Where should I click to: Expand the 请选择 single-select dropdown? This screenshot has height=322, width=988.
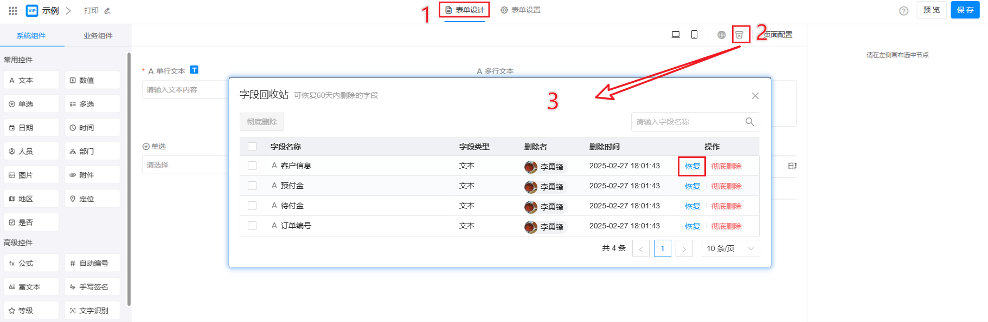click(x=184, y=165)
